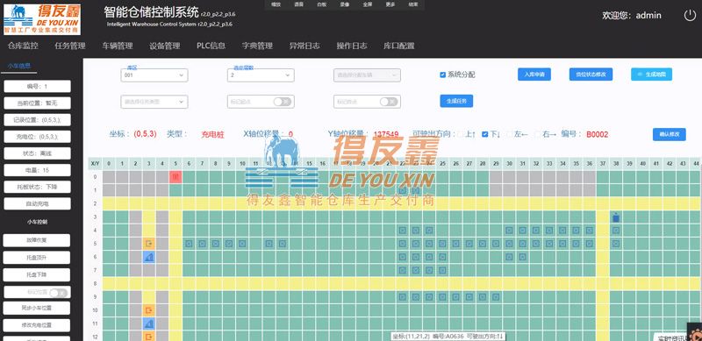Click the blue lift icon in row 11

[x=149, y=323]
